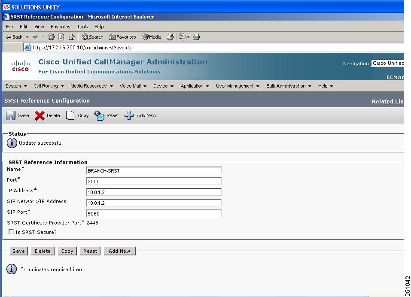The width and height of the screenshot is (411, 297).
Task: Expand the System menu
Action: pyautogui.click(x=16, y=86)
